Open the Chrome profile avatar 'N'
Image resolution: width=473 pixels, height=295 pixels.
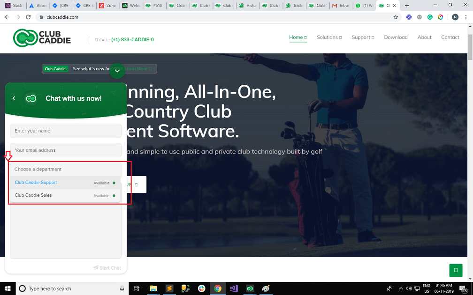[x=455, y=17]
